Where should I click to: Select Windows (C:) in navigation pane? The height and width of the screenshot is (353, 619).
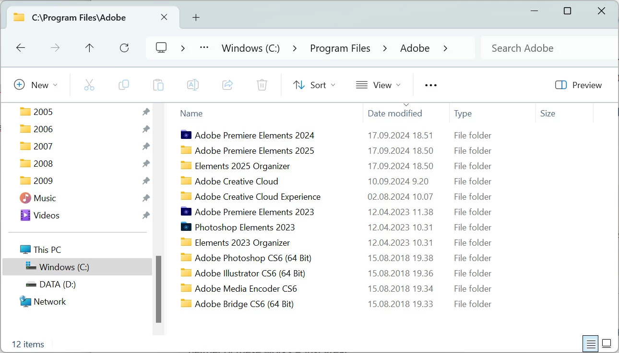point(77,267)
